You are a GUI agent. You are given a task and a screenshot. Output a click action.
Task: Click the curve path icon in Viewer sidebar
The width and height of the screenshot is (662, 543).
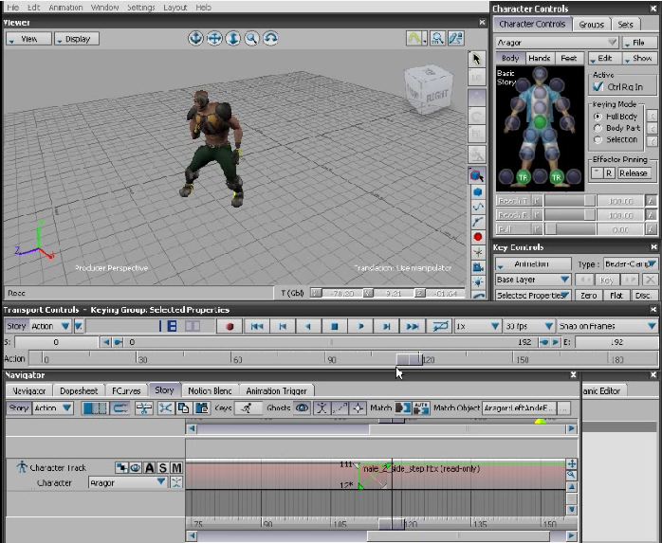pyautogui.click(x=477, y=207)
